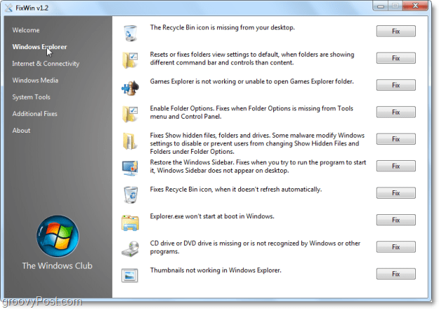Click the 'Enable Folder Options' description text
The height and width of the screenshot is (309, 439).
tap(251, 112)
